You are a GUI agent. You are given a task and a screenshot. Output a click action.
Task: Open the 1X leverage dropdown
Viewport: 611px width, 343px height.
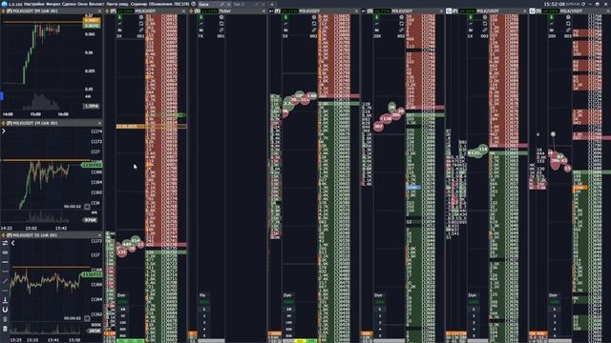[471, 36]
